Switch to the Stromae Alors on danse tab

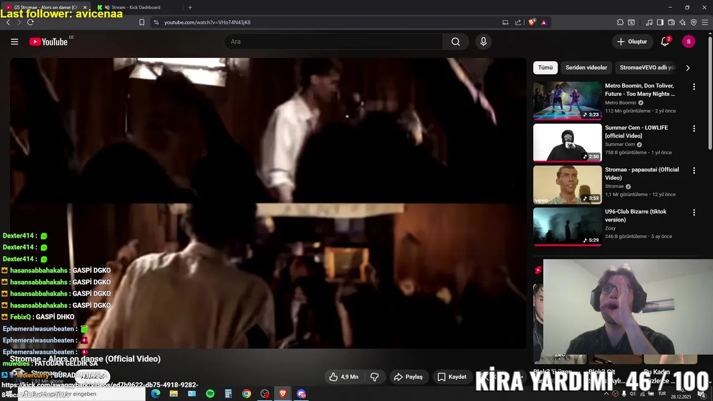click(45, 7)
